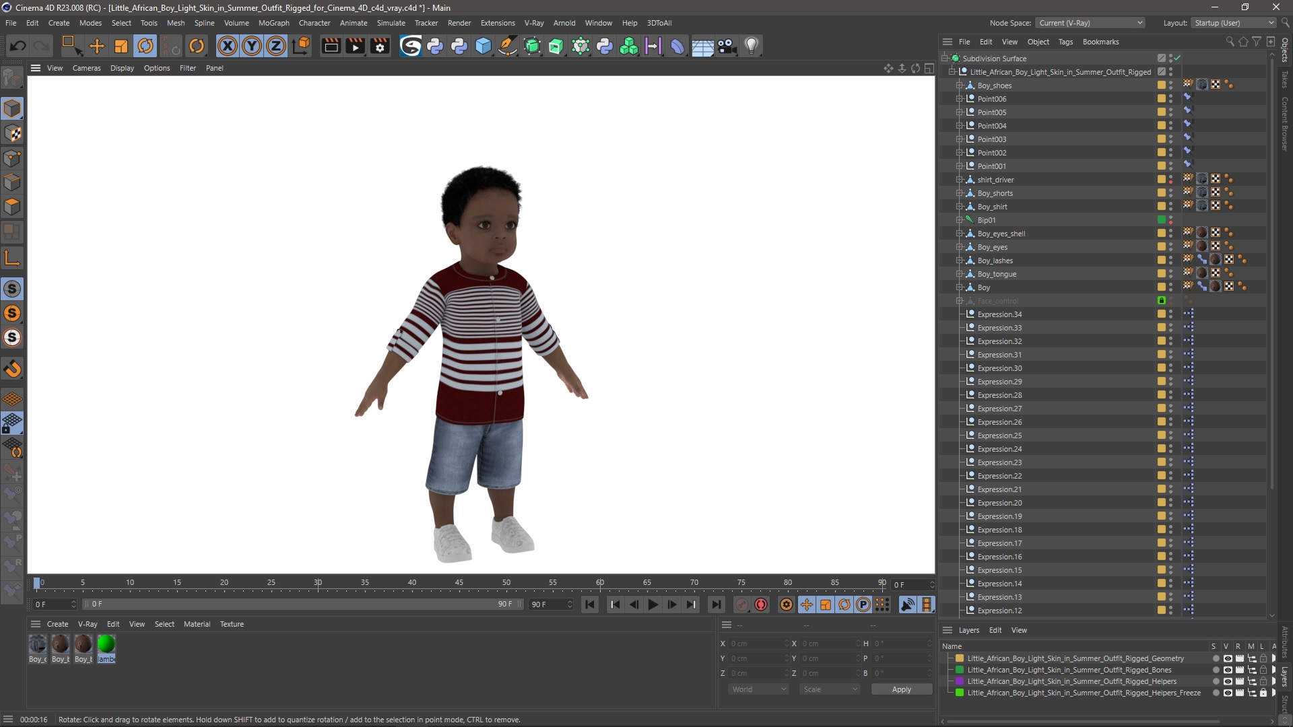The image size is (1293, 727).
Task: Toggle Subdivision Surface enable checkmark
Action: [x=1178, y=58]
